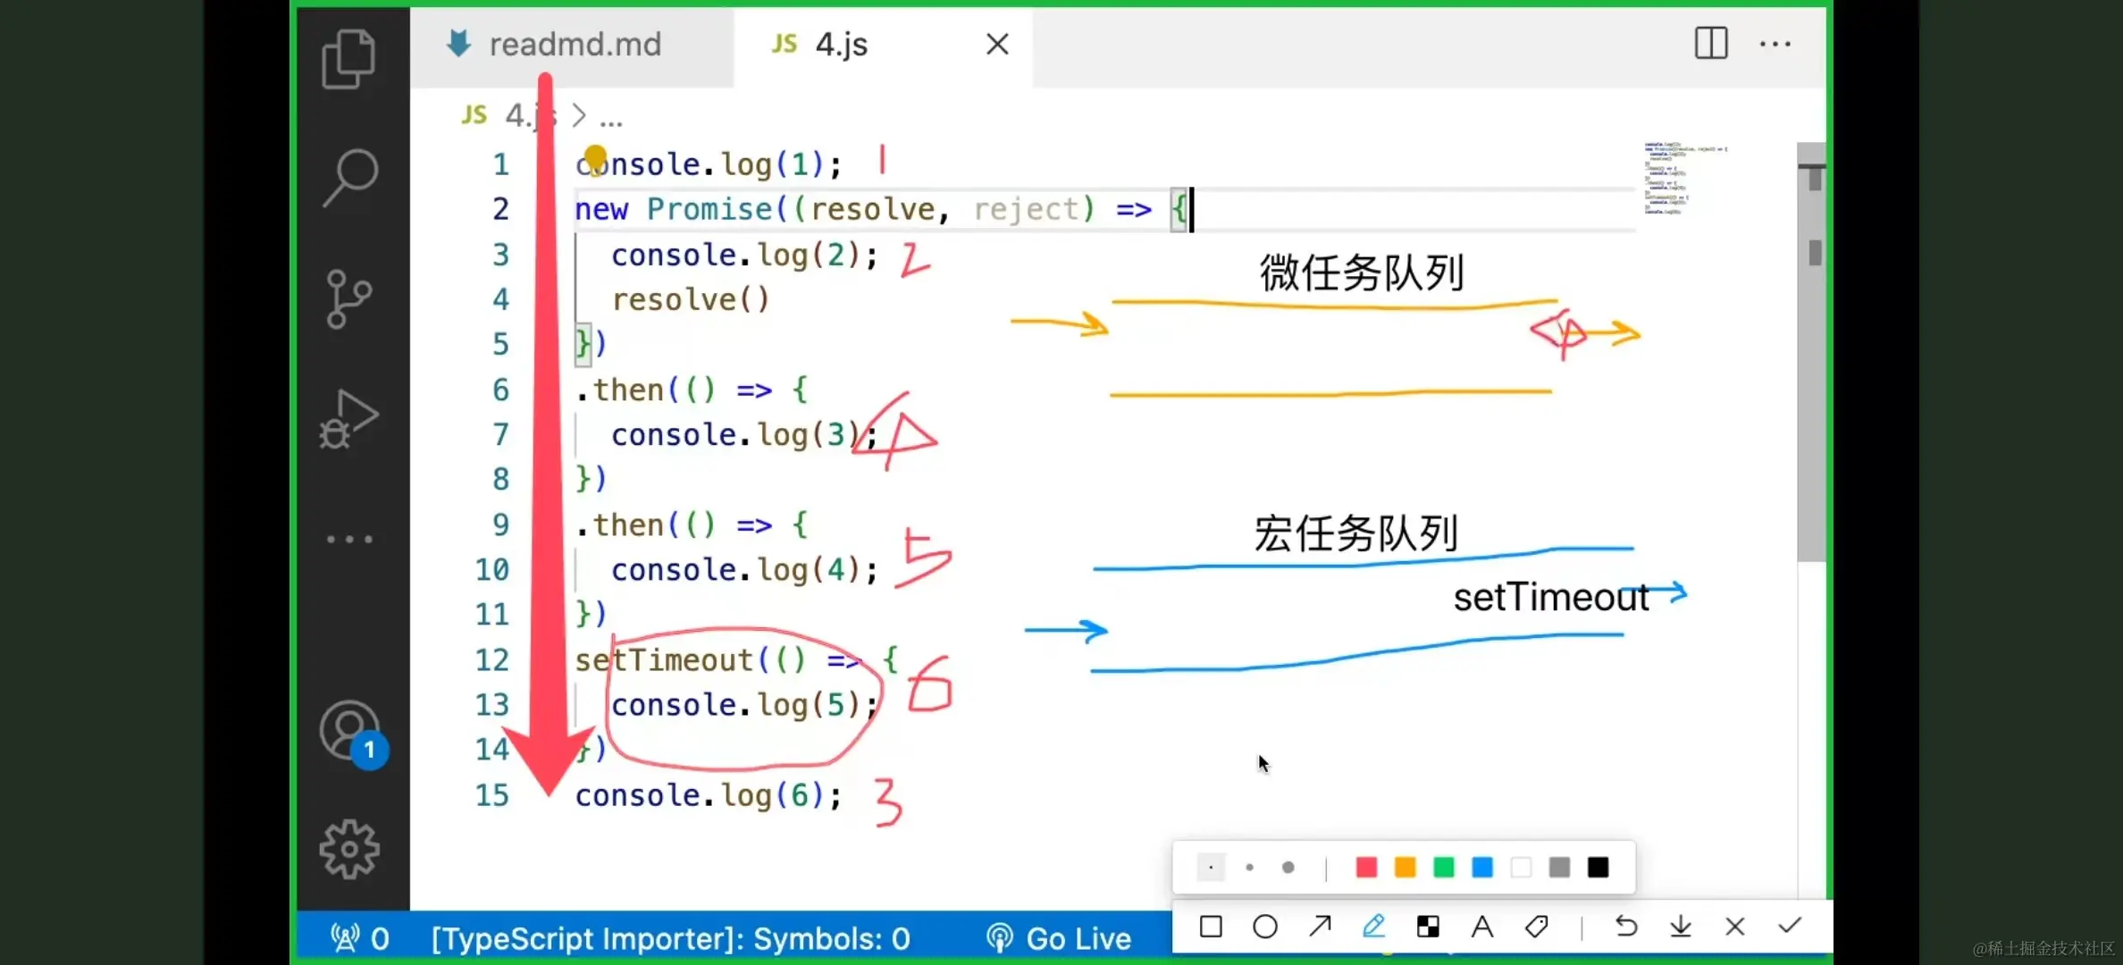Select the rectangle annotation tool
Screen dimensions: 2123x965
click(x=1211, y=927)
